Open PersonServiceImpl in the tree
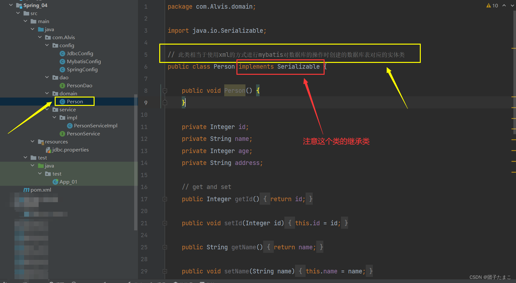This screenshot has height=283, width=516. (96, 126)
